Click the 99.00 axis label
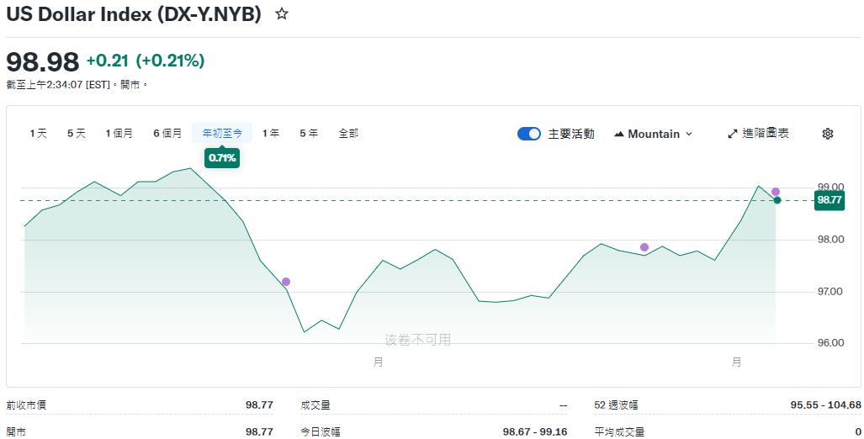864x439 pixels. (831, 188)
